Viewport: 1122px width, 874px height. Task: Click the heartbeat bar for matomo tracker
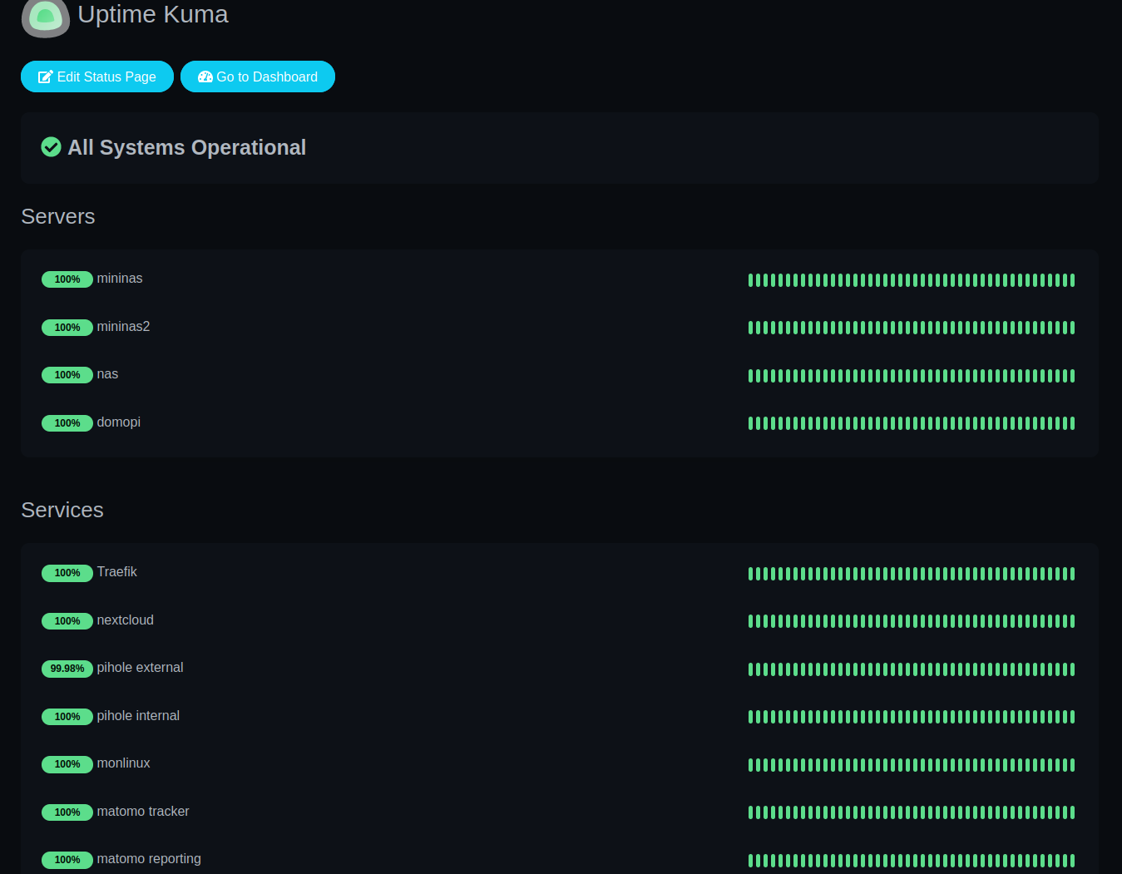tap(912, 812)
